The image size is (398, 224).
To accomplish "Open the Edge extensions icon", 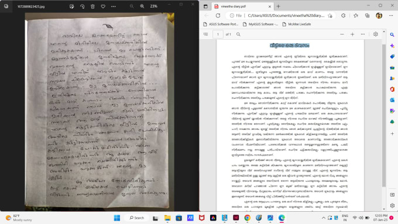I will coord(343,15).
